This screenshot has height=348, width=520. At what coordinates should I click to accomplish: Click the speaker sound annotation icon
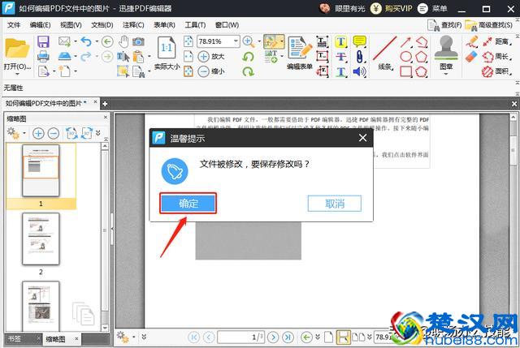click(x=359, y=71)
